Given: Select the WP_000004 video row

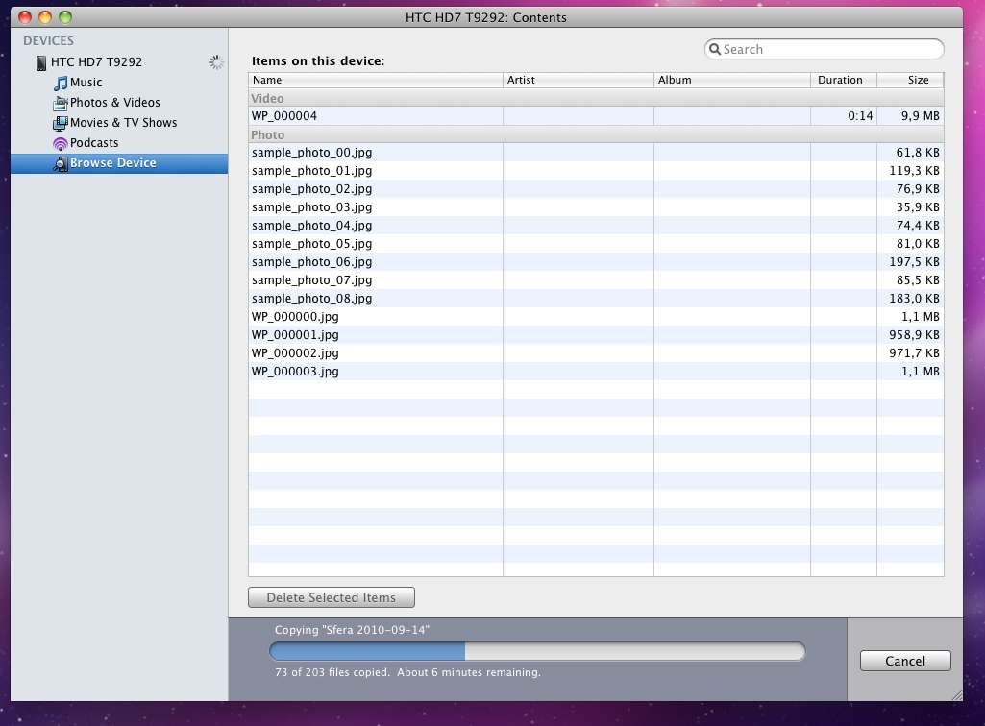Looking at the screenshot, I should (x=596, y=115).
